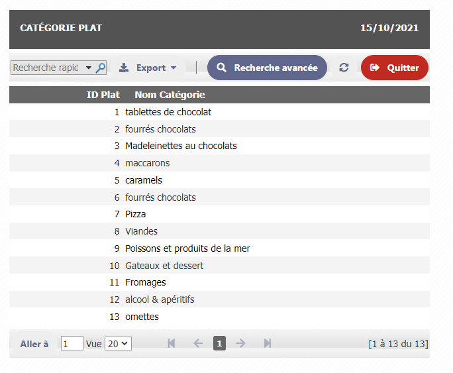Viewport: 453px width, 373px height.
Task: Select 'Madeleinettes au chocolats' row
Action: (x=219, y=146)
